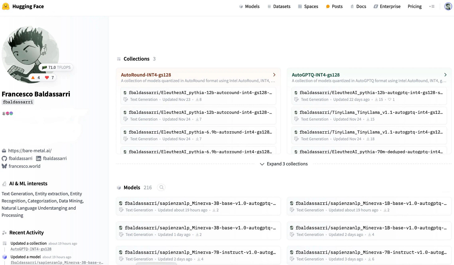Image resolution: width=454 pixels, height=265 pixels.
Task: Click the AI & ML interests heading
Action: pyautogui.click(x=28, y=184)
